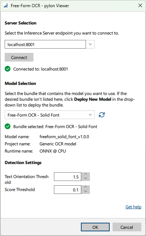Click green check icon beside Connected to
Viewport: 146px width, 236px height.
pyautogui.click(x=8, y=69)
